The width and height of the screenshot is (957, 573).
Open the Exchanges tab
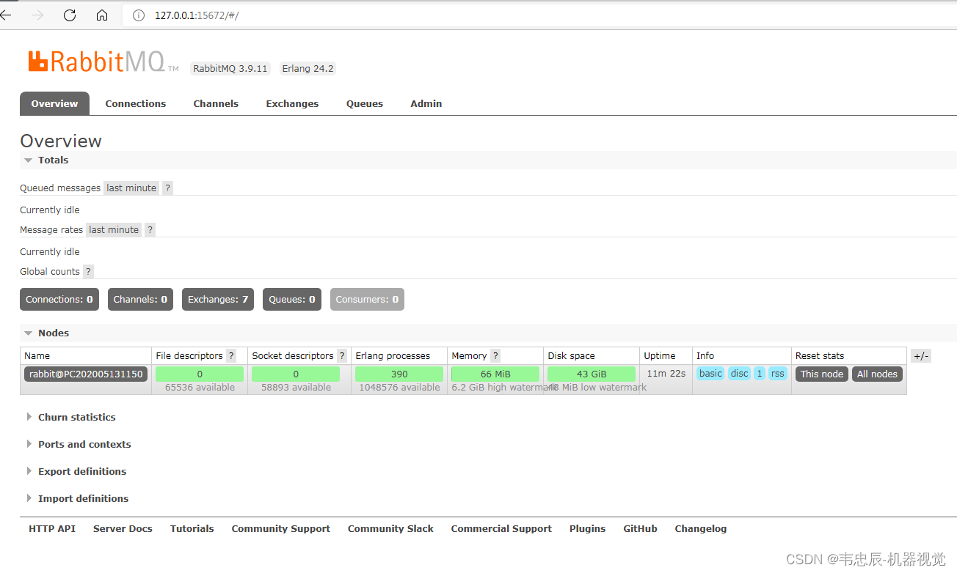pos(292,103)
